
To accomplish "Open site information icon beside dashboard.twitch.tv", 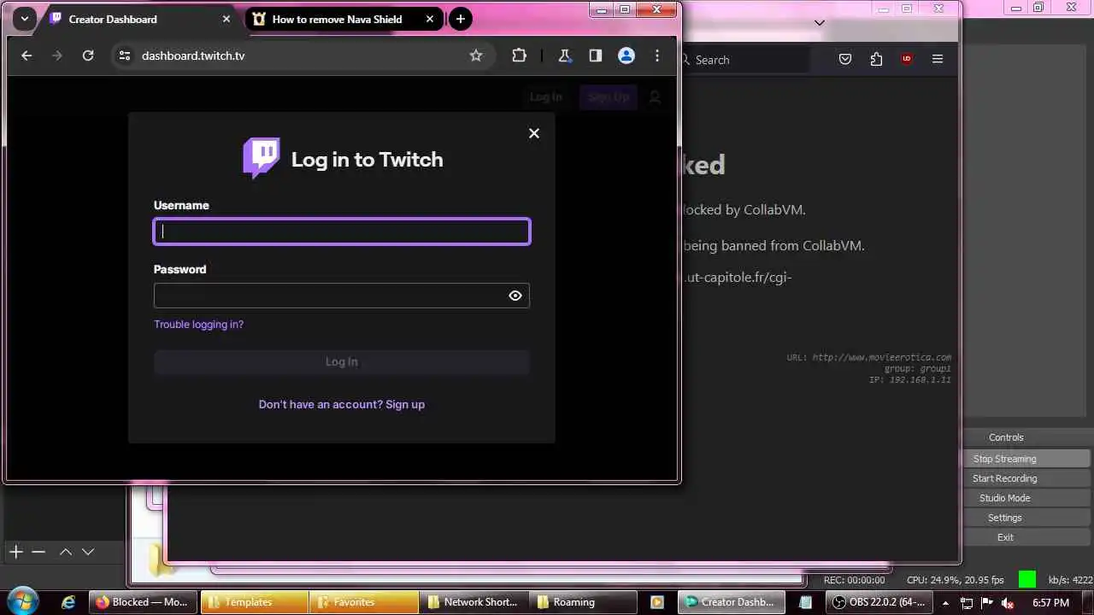I will (125, 56).
